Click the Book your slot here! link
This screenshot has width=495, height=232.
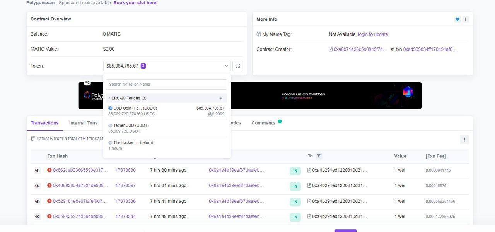click(x=135, y=3)
